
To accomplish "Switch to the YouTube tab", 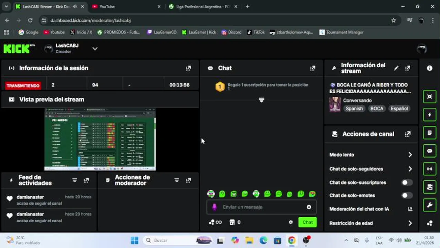I will click(x=126, y=7).
